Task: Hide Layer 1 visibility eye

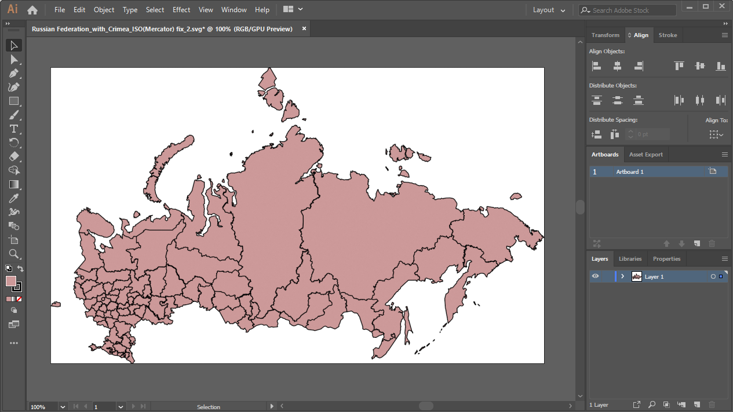Action: (595, 276)
